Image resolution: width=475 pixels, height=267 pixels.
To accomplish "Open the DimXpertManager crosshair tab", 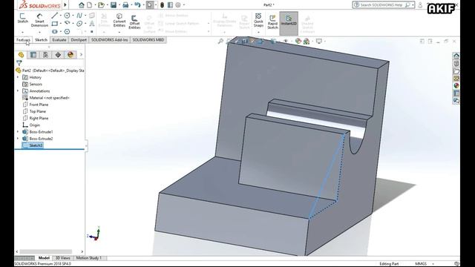I will tap(58, 54).
